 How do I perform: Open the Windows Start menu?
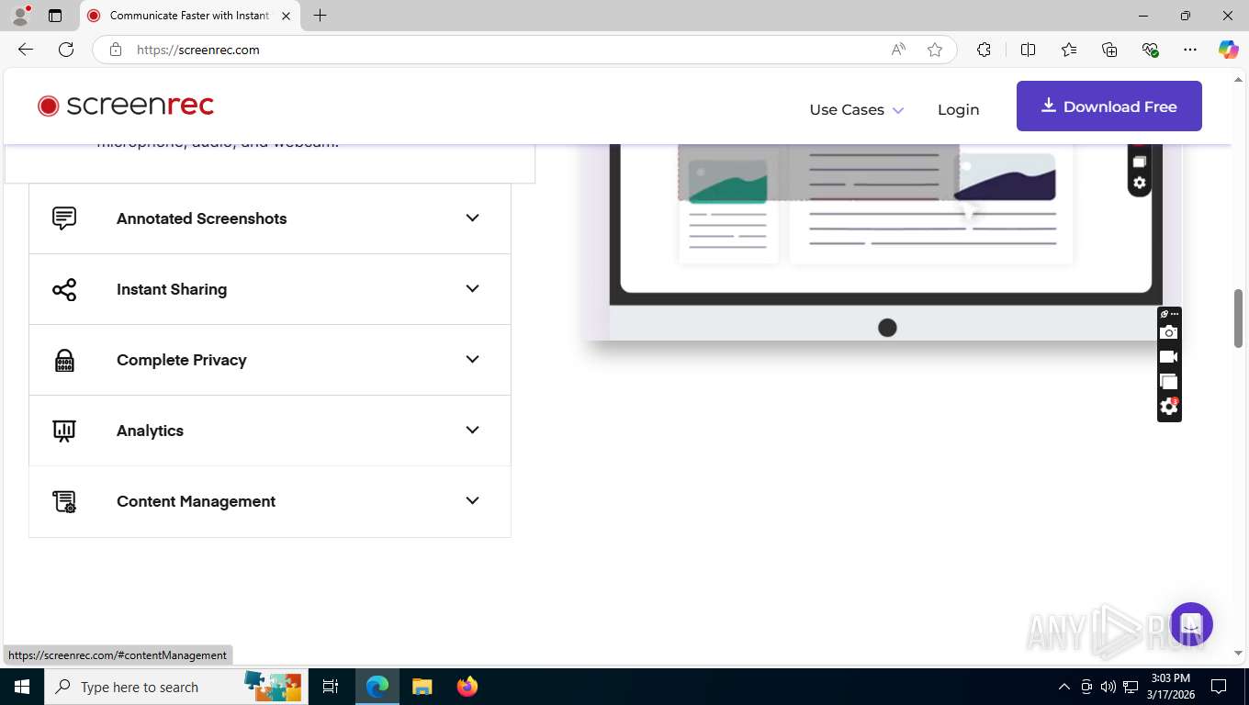click(21, 687)
